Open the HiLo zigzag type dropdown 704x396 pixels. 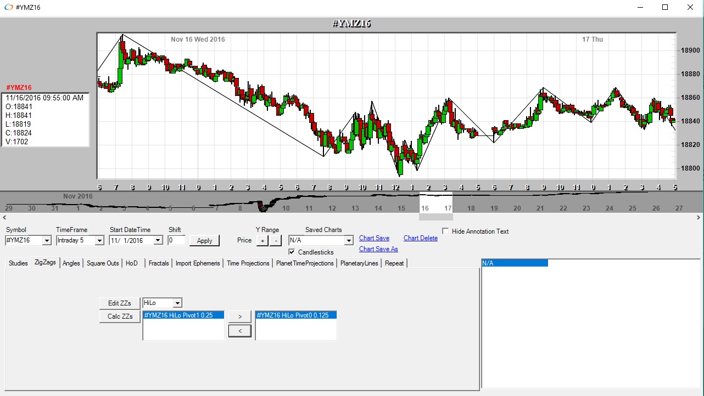click(177, 303)
